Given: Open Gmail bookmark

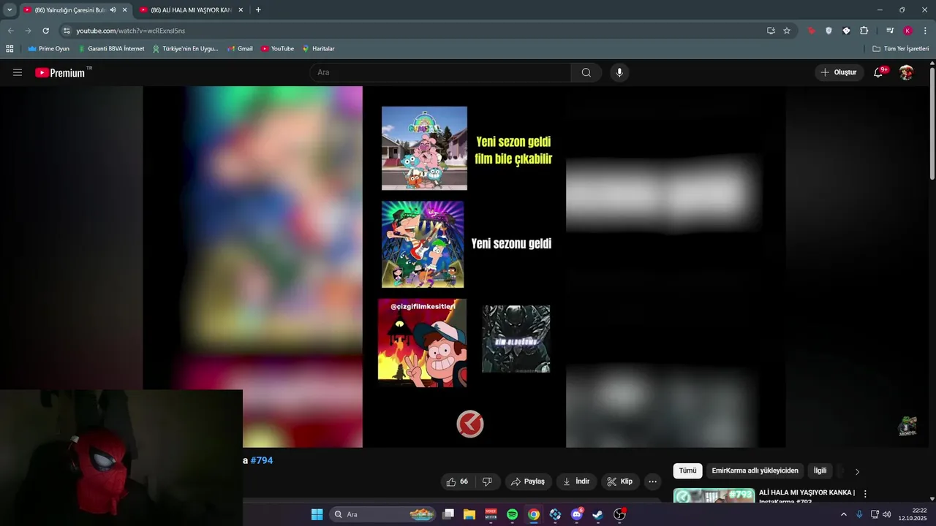Looking at the screenshot, I should click(240, 48).
